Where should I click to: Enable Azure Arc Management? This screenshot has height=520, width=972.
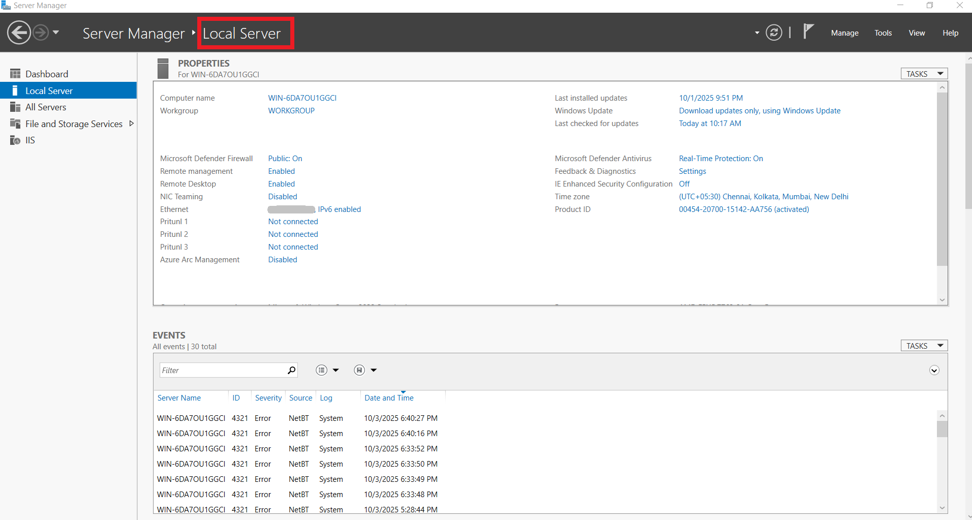(x=282, y=259)
